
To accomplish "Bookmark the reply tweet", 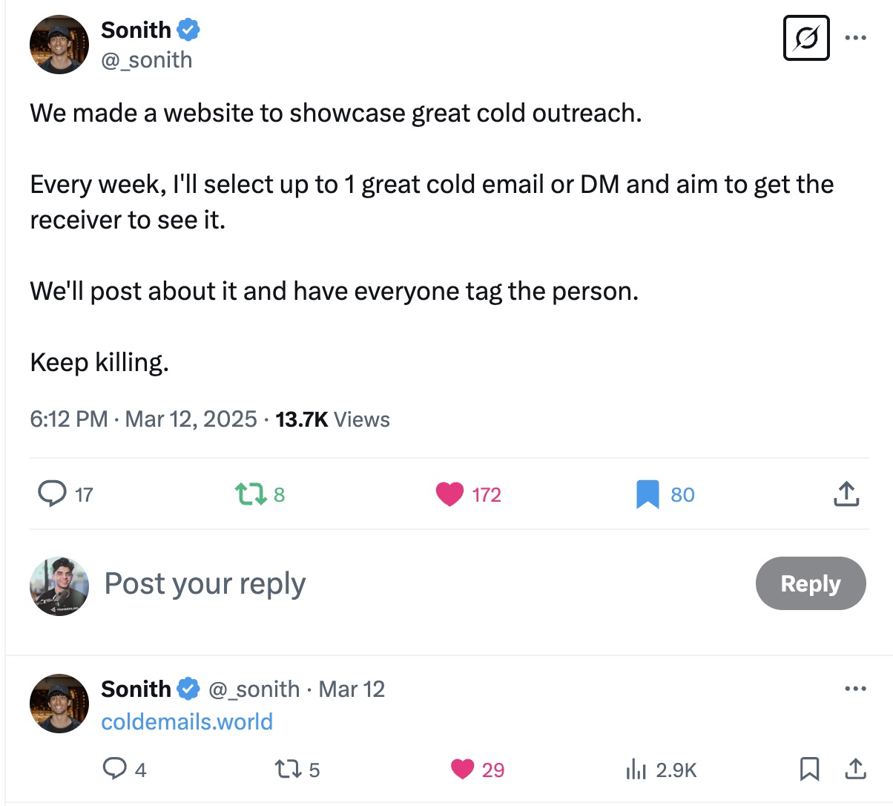I will click(809, 770).
